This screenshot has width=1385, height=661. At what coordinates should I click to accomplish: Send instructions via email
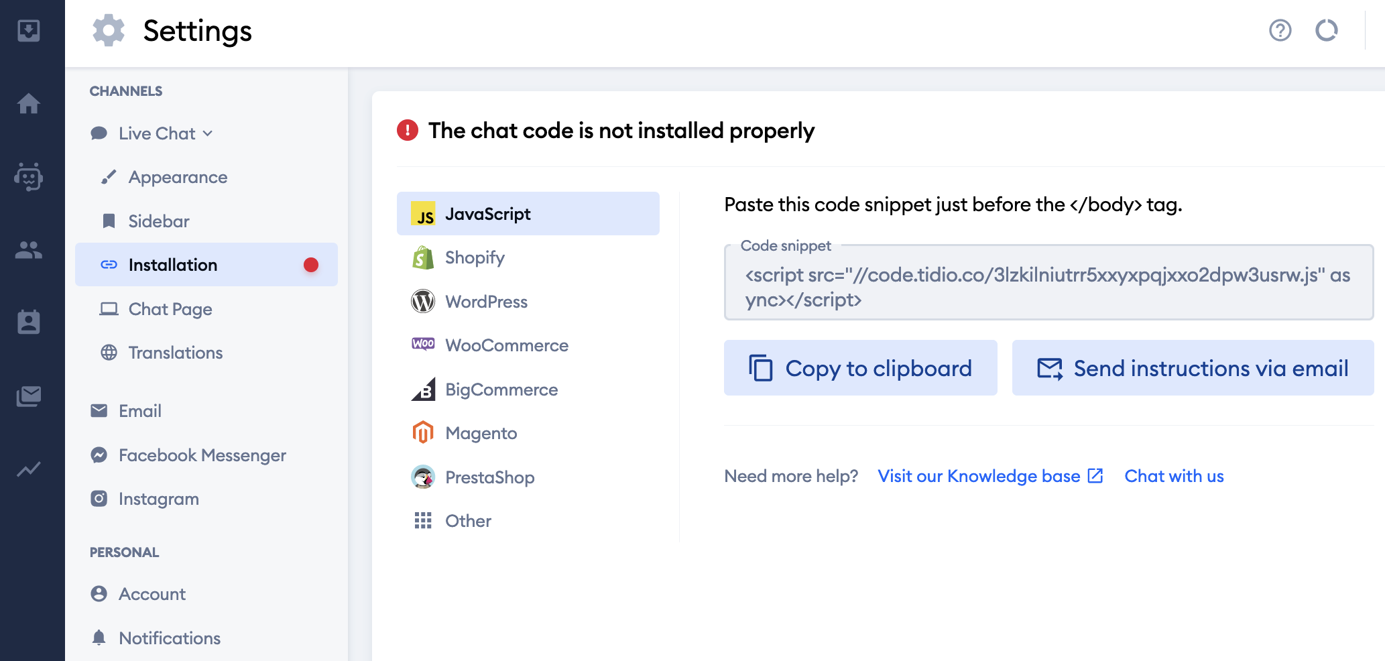click(1193, 368)
